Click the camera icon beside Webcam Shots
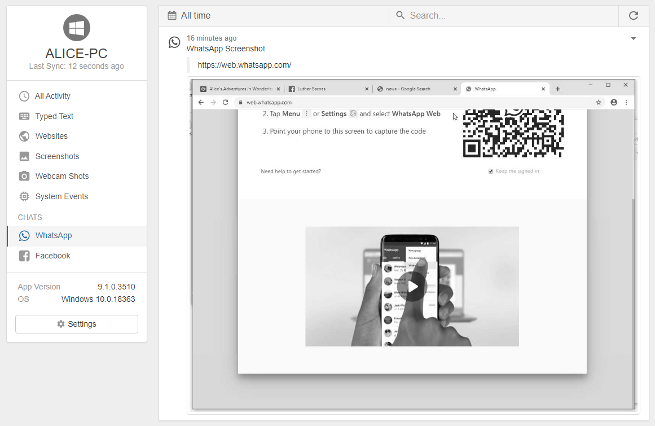655x426 pixels. tap(24, 176)
